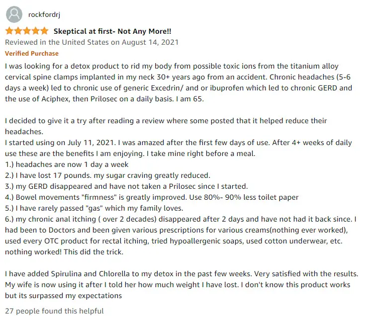Click the paragraph about titanium alloy clamps
Viewport: 365px width, 316px height.
coord(179,82)
